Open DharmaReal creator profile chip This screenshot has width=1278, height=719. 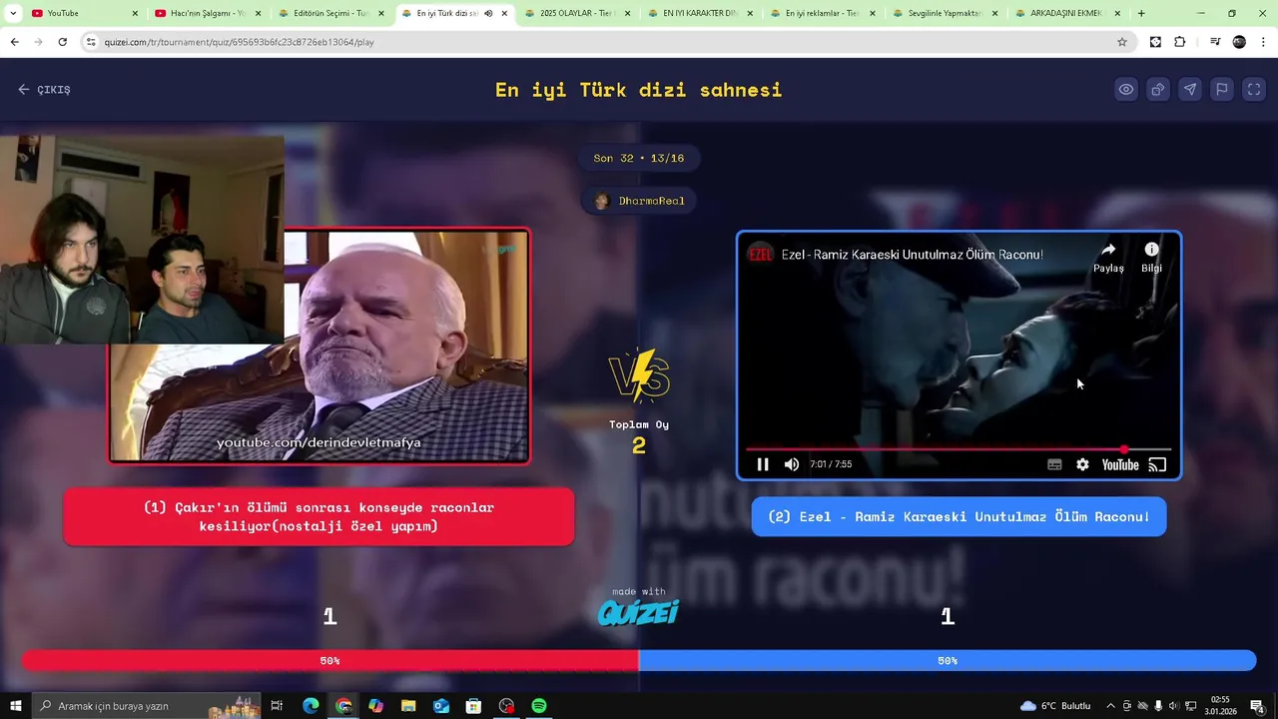point(639,201)
